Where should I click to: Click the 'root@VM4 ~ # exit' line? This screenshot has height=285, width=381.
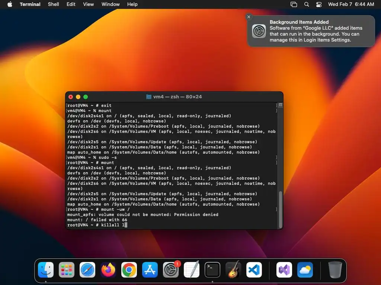click(89, 105)
